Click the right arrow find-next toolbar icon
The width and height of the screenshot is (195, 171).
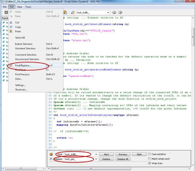pyautogui.click(x=120, y=12)
